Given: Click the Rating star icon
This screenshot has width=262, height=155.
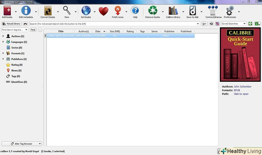Looking at the screenshot, I should coord(8,65).
